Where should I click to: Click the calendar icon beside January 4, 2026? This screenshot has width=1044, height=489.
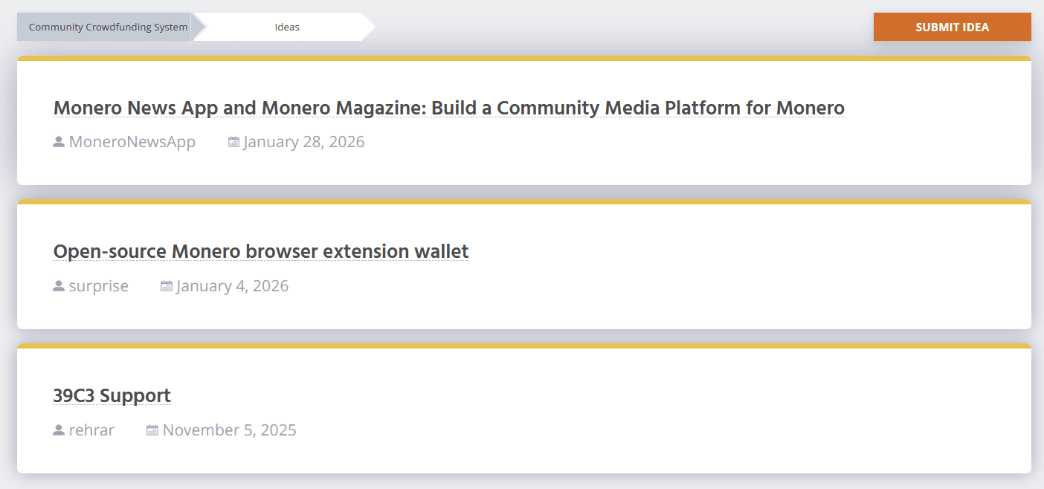167,286
